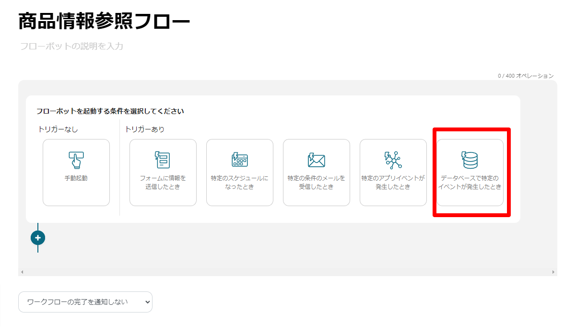This screenshot has width=576, height=336.
Task: Click the 特定の条件のメールを受信したとき label
Action: (x=316, y=183)
